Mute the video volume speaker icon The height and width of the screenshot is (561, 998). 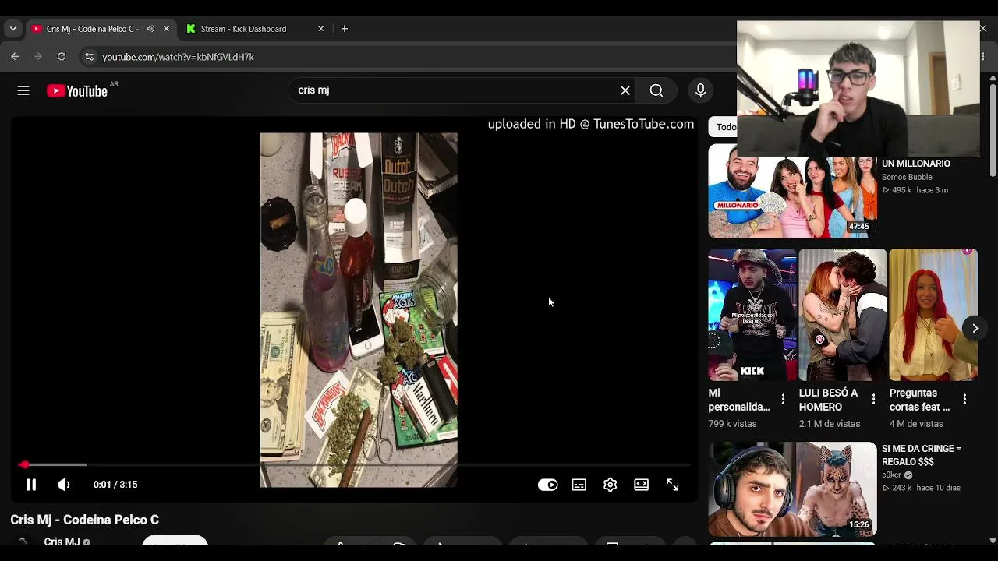[64, 485]
